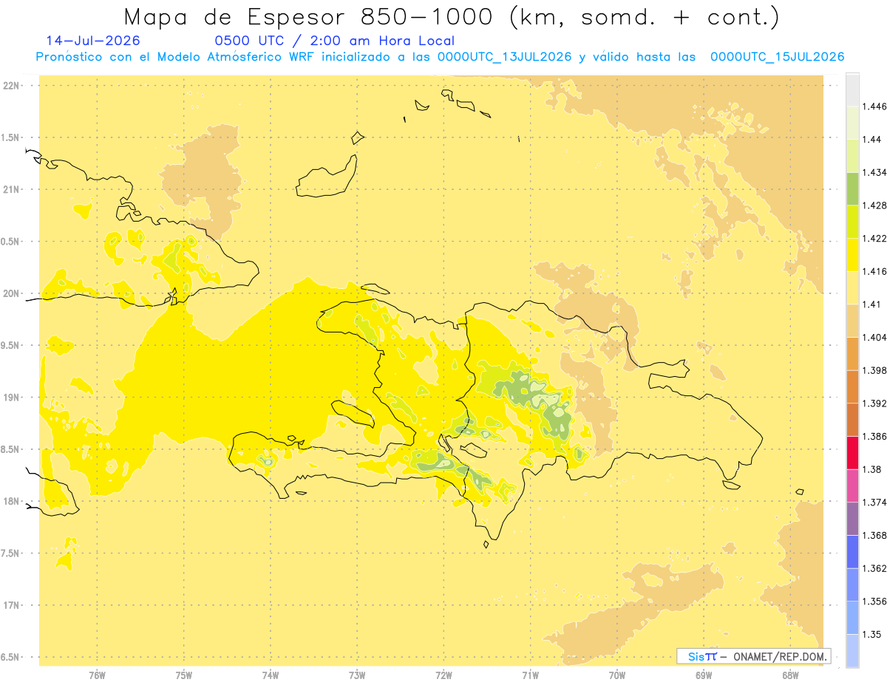Click the longitude label '68W'

click(790, 675)
